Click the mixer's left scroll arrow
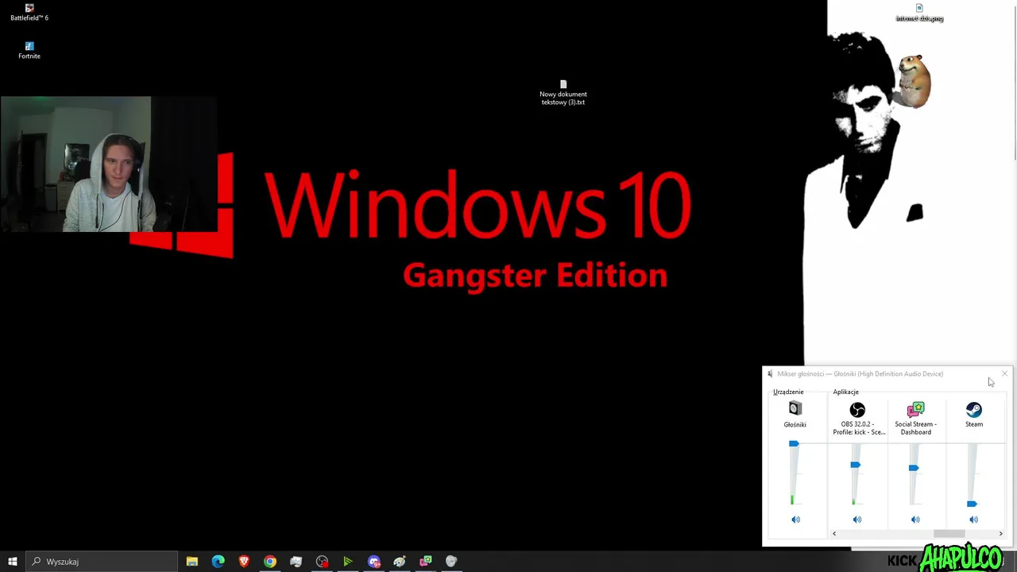 coord(834,534)
